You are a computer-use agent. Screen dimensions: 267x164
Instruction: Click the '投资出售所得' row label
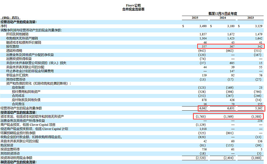pos(10,149)
